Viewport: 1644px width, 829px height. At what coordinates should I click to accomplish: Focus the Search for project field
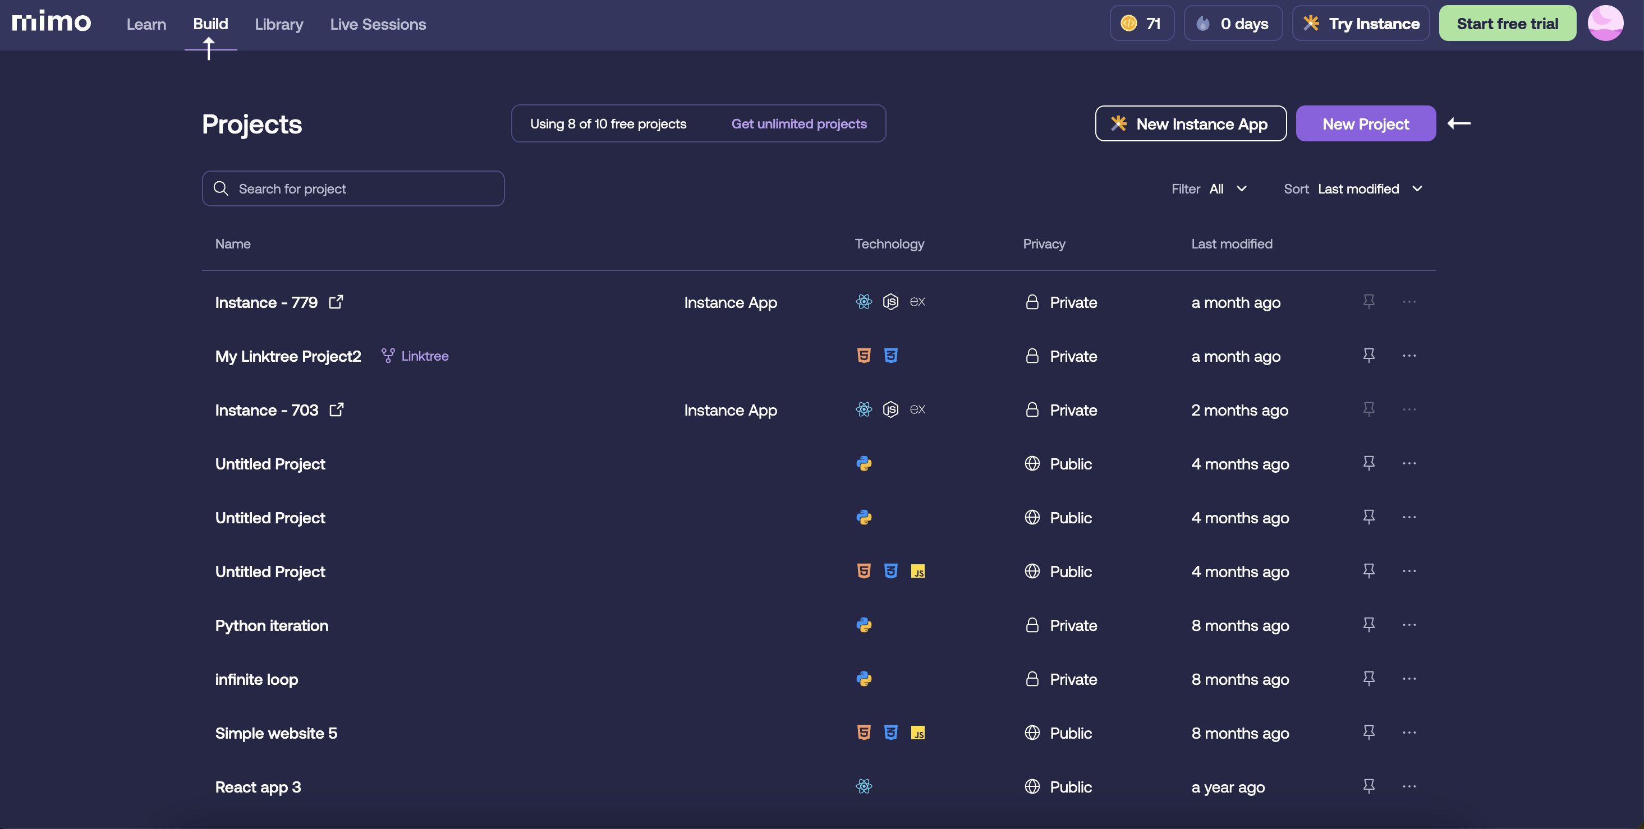click(353, 189)
